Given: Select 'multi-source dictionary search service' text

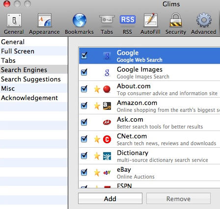Looking at the screenshot, I should [163, 160].
